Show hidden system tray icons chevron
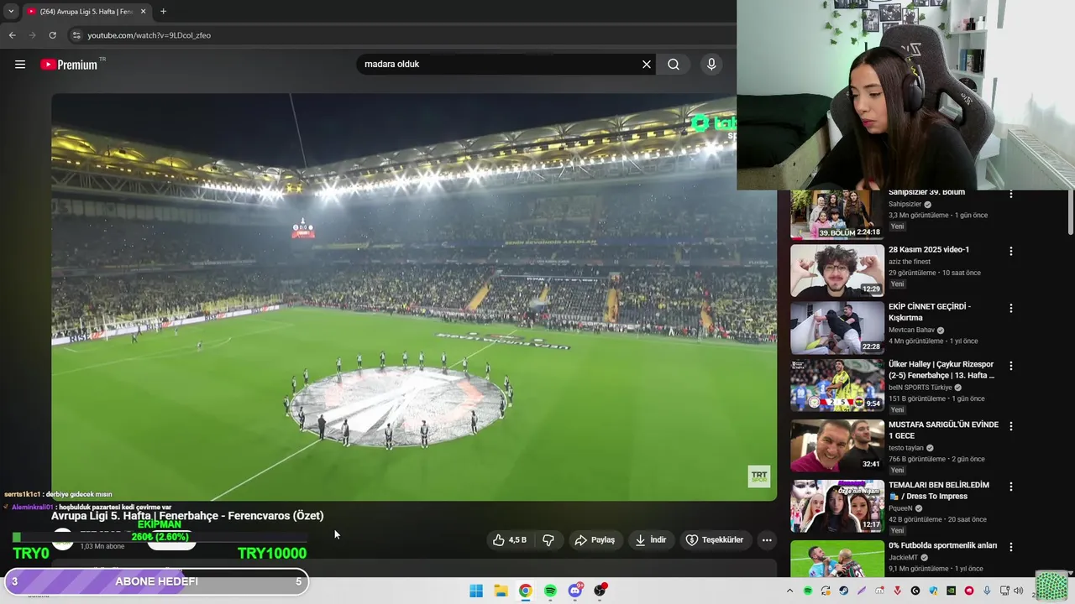1075x604 pixels. pyautogui.click(x=789, y=591)
